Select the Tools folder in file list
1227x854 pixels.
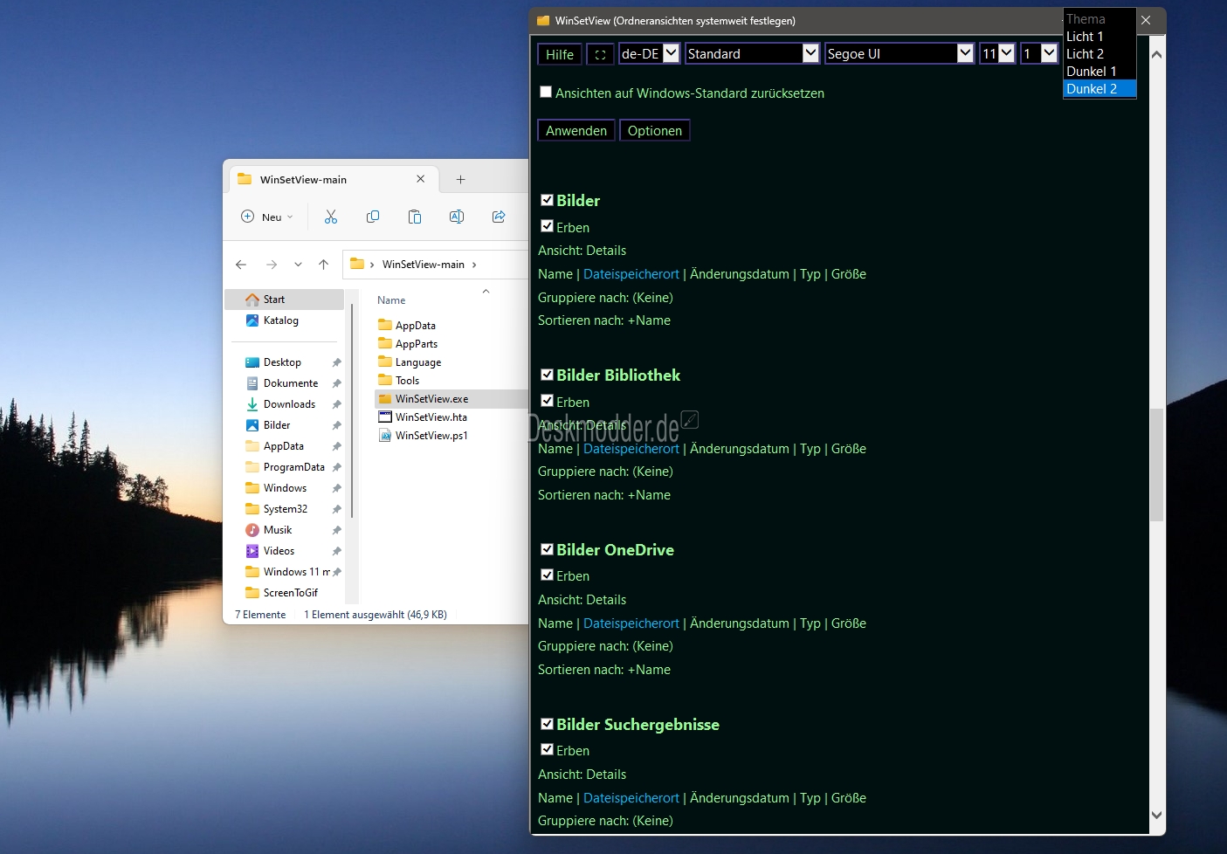[x=407, y=381]
